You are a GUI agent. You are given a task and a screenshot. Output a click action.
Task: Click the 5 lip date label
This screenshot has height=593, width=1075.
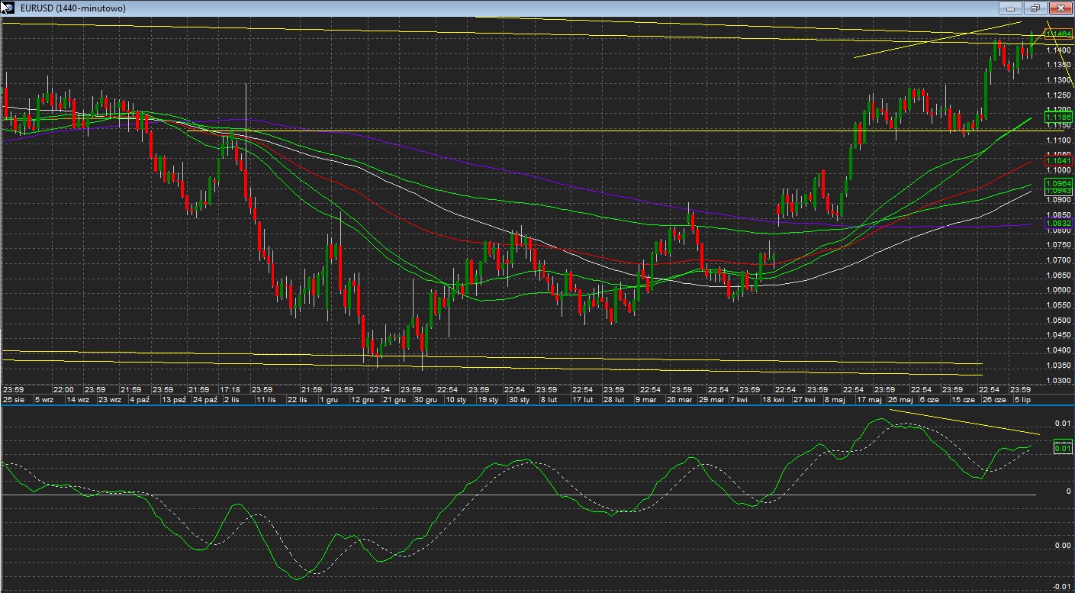pyautogui.click(x=1022, y=399)
